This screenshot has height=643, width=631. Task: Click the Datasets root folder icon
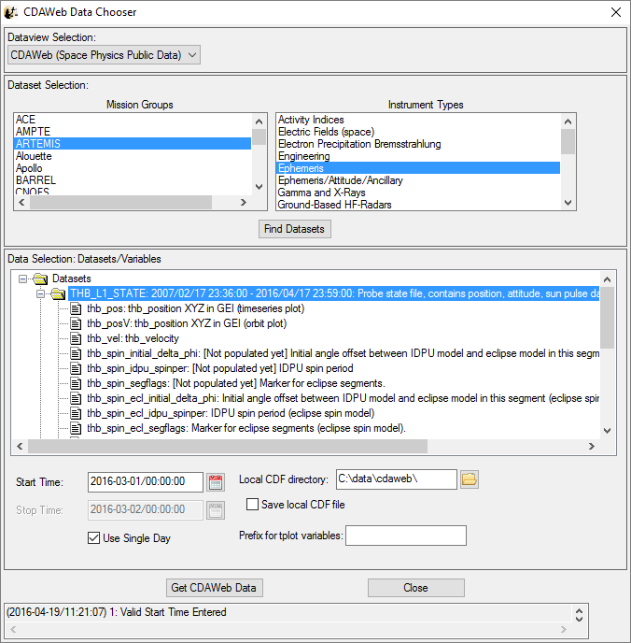click(x=40, y=279)
